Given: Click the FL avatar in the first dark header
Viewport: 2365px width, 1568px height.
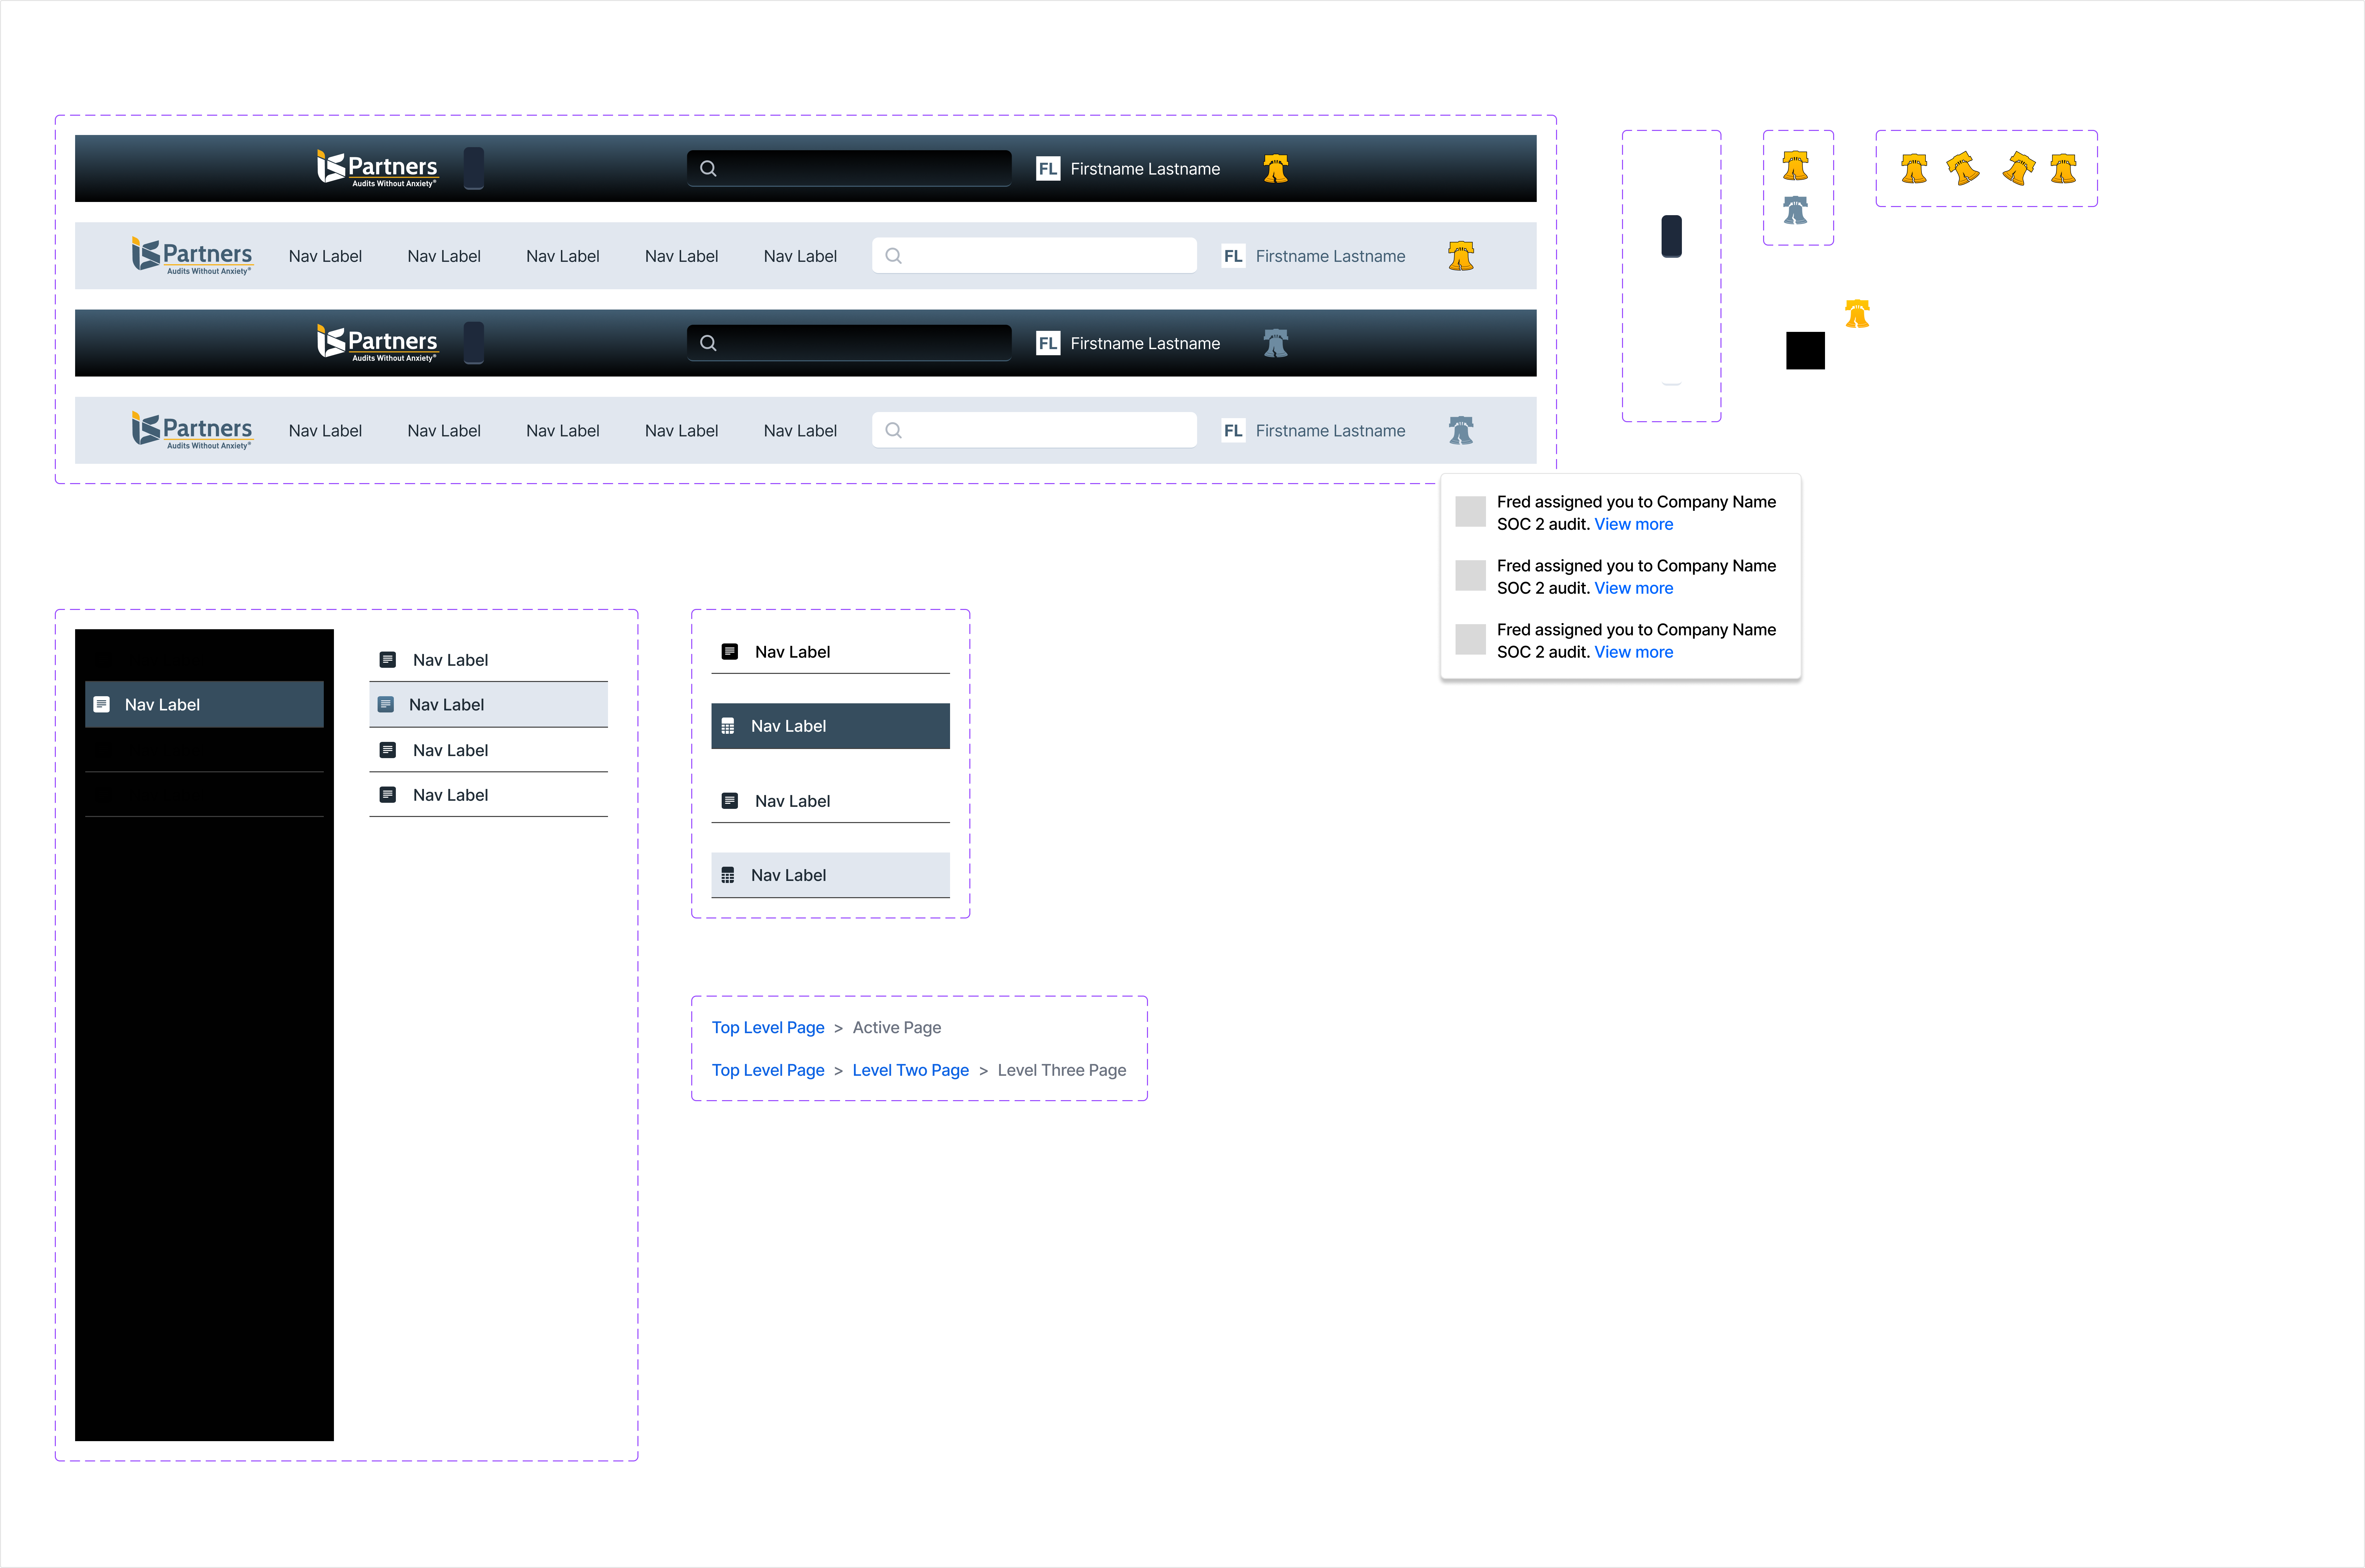Looking at the screenshot, I should [x=1047, y=168].
